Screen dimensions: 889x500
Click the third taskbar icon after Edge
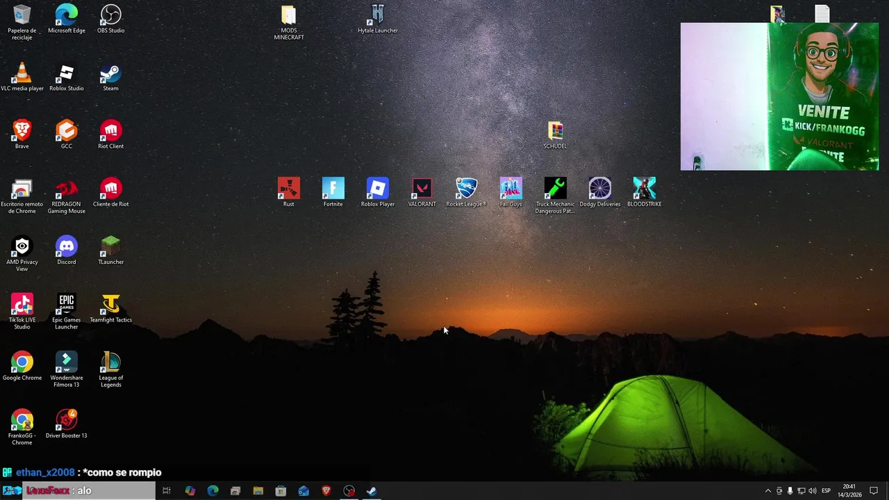[281, 491]
